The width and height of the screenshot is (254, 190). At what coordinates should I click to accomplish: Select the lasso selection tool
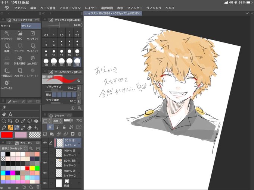pos(30,121)
